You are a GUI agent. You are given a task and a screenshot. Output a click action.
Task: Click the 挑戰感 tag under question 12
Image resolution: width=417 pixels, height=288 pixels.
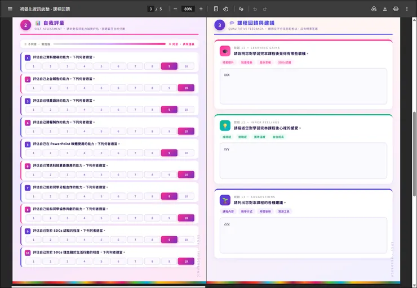click(x=242, y=137)
